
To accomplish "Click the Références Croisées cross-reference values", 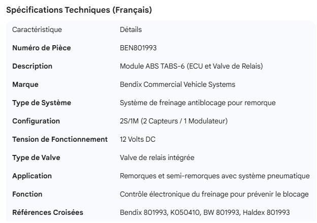I will pos(205,212).
